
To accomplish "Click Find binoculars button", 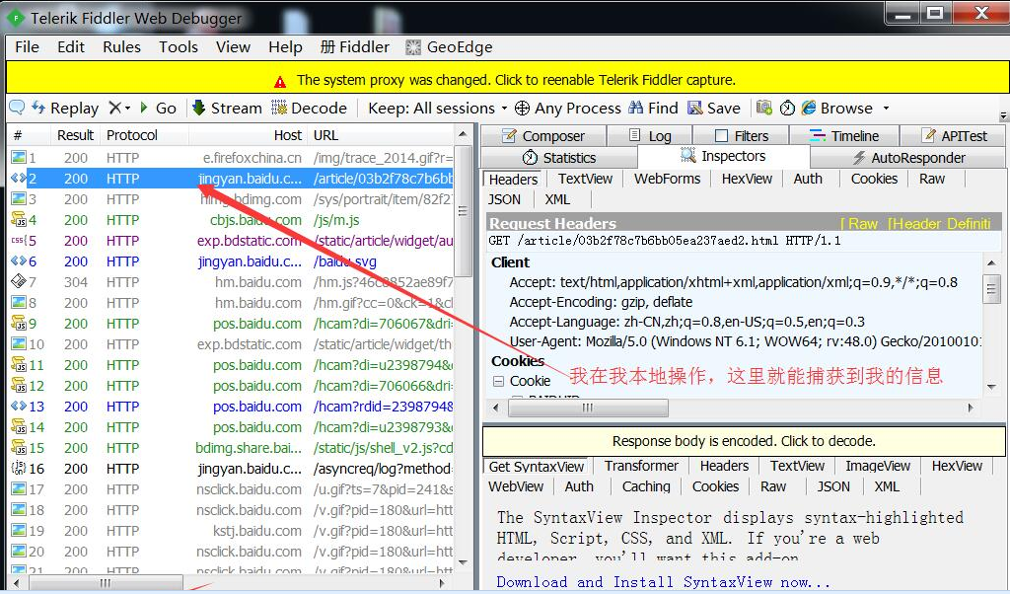I will [x=653, y=108].
